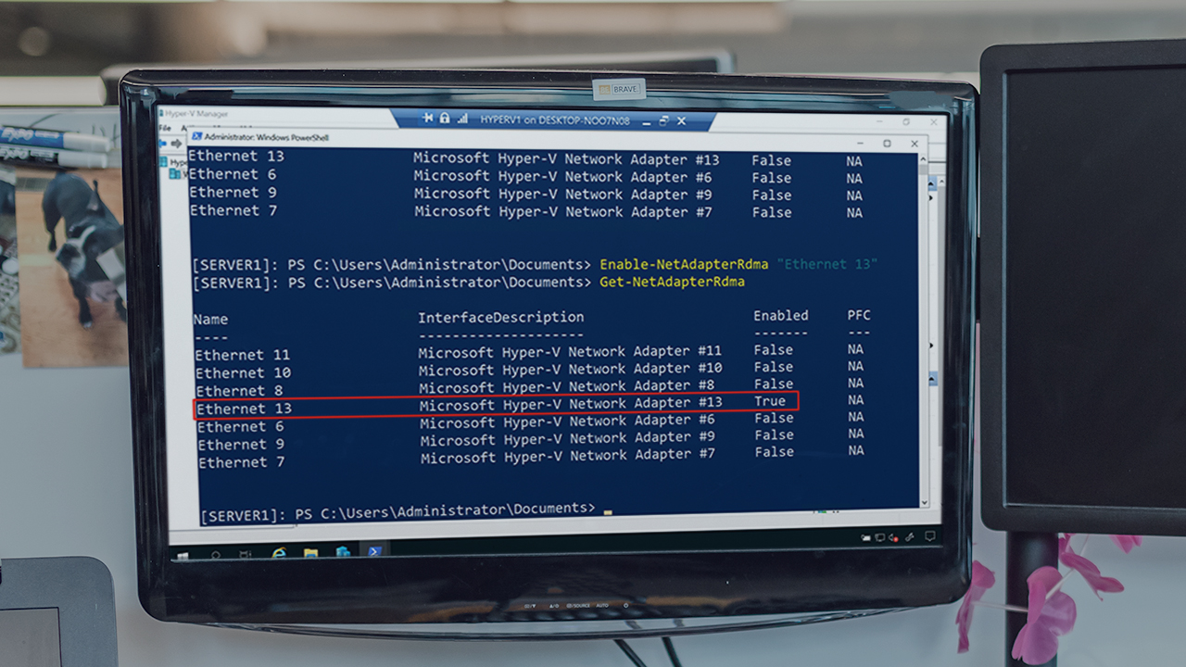Click the Windows Start button
Viewport: 1186px width, 667px height.
coord(183,556)
